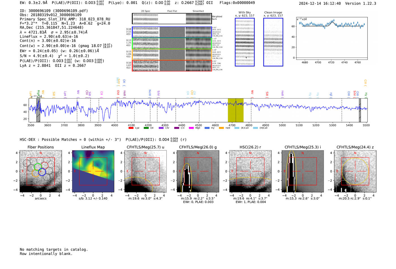Click the 'EW: 0.3±2.9Å' header value

[33, 3]
